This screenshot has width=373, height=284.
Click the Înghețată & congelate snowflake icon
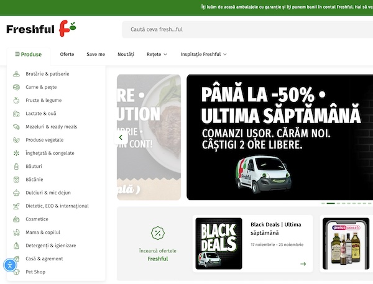click(x=16, y=153)
